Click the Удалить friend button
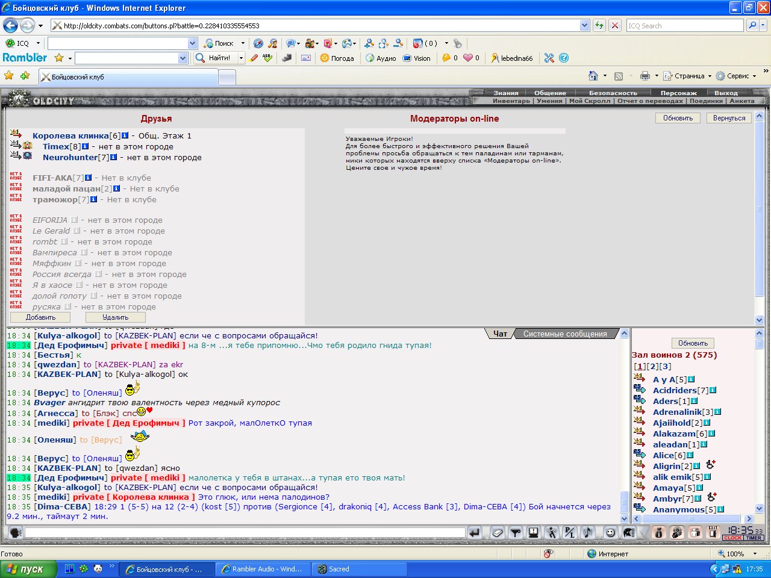771x578 pixels. [x=115, y=317]
